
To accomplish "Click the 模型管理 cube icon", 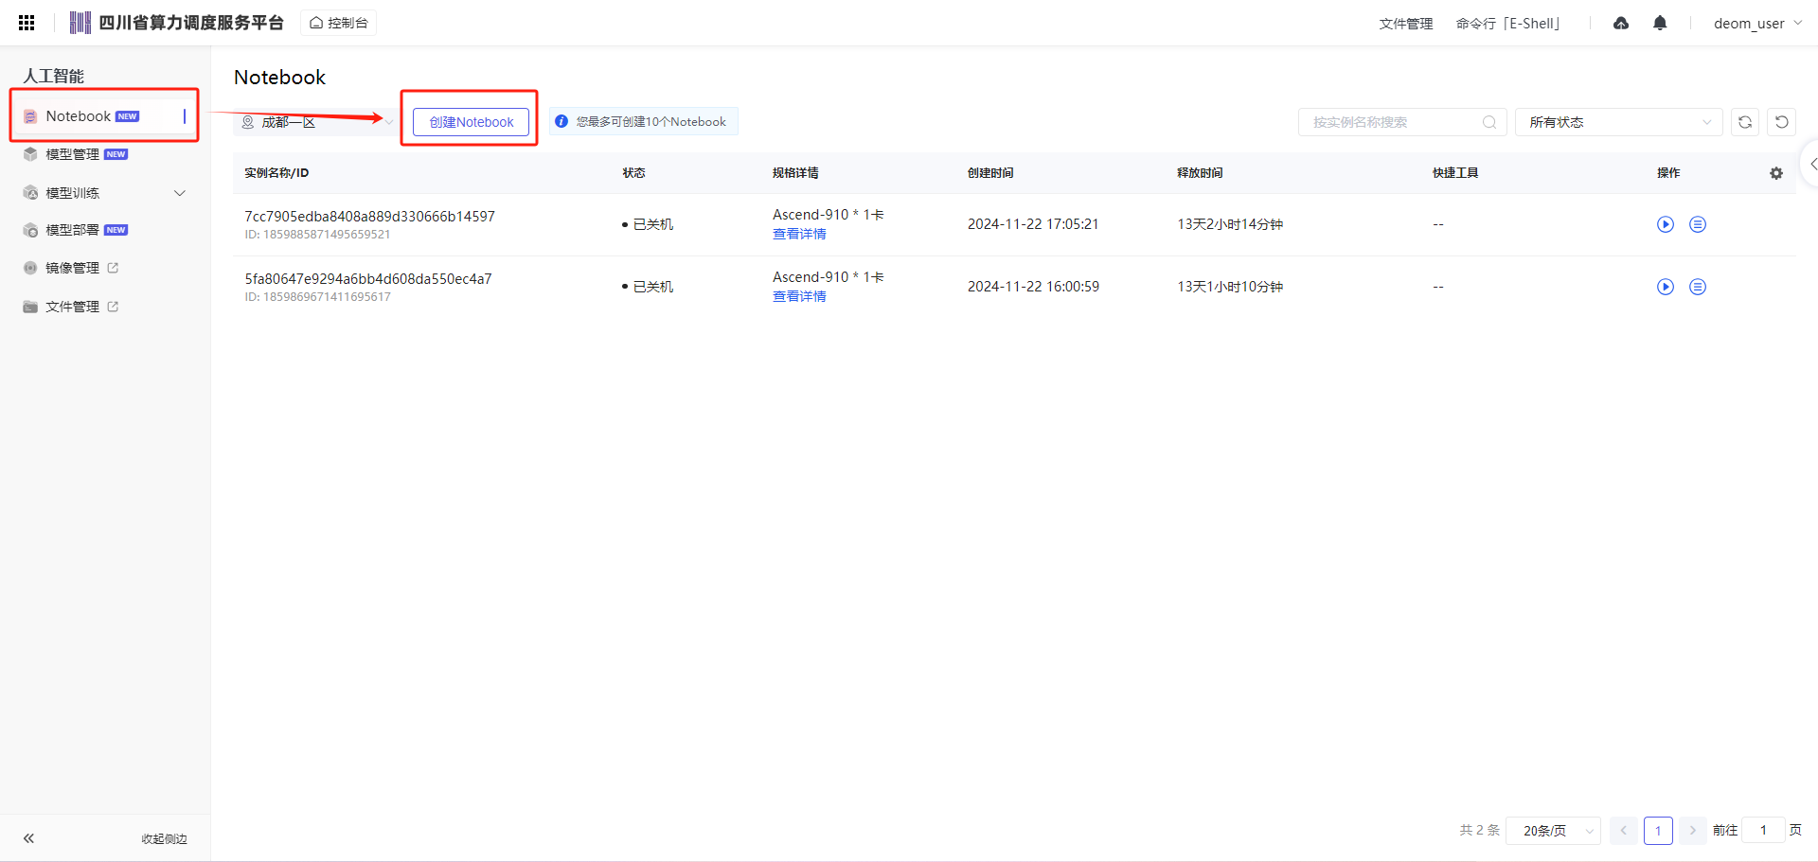I will (30, 154).
